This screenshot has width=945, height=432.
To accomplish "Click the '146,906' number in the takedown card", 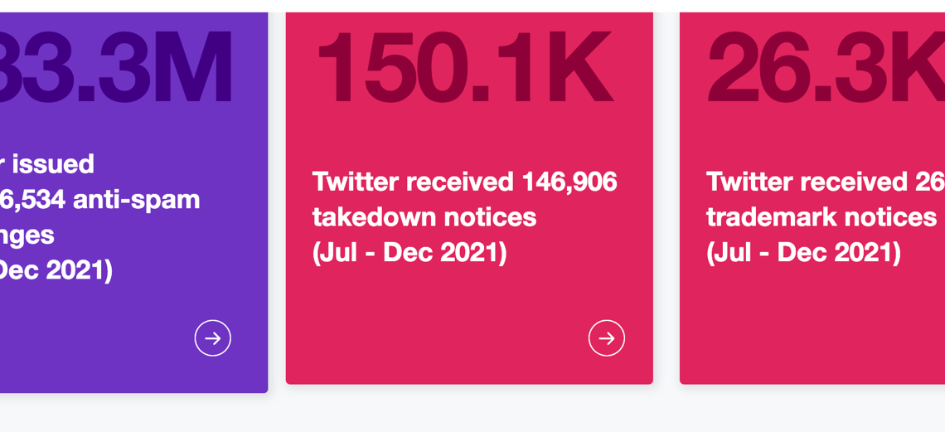I will pyautogui.click(x=569, y=182).
